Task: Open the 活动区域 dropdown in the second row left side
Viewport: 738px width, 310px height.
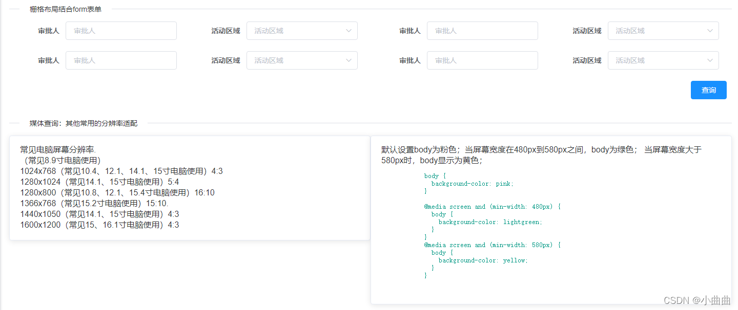Action: (302, 60)
